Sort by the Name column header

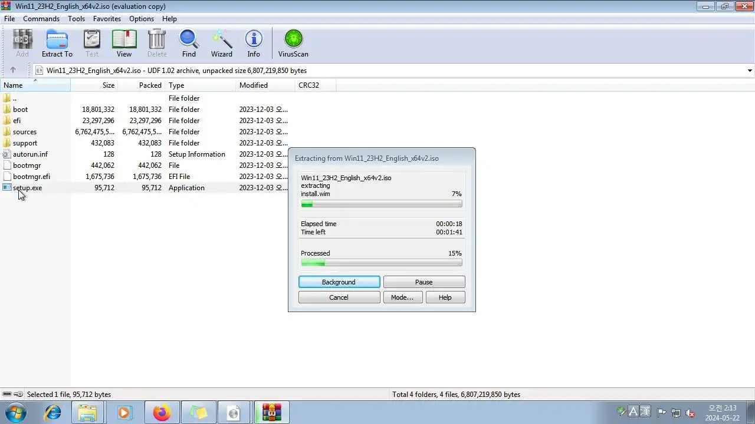(35, 85)
